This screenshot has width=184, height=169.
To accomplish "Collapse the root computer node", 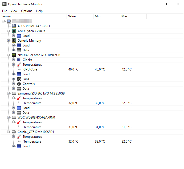I will click(x=3, y=21).
